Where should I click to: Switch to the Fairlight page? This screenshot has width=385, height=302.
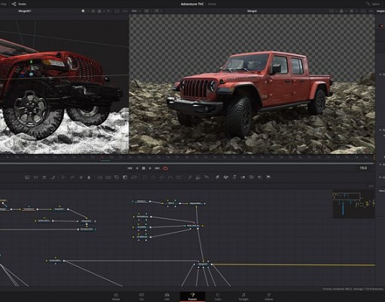point(243,297)
